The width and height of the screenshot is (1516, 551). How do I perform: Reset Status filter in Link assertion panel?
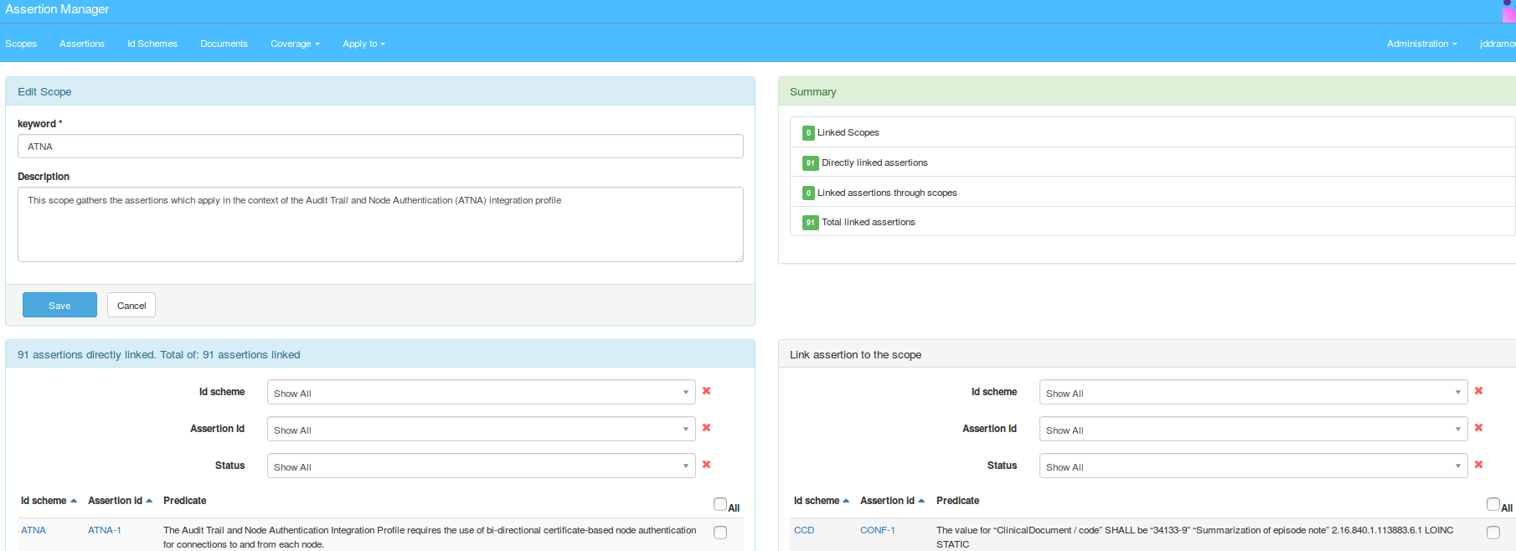click(x=1478, y=465)
